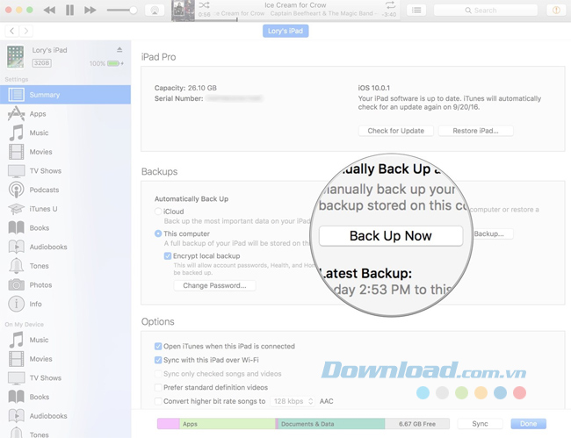Viewport: 571px width, 438px height.
Task: Click the Back Up Now button
Action: pyautogui.click(x=391, y=236)
